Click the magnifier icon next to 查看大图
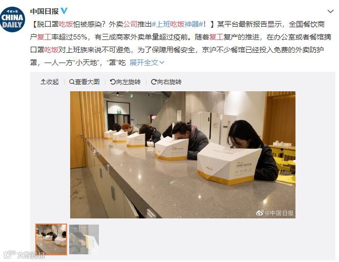Viewport: 339px width, 262px height. 72,82
